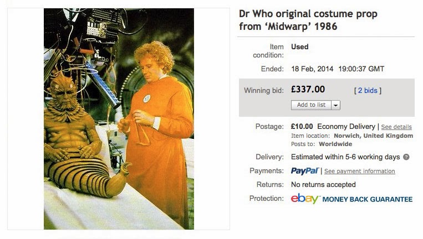Open See details postage link

[x=396, y=127]
